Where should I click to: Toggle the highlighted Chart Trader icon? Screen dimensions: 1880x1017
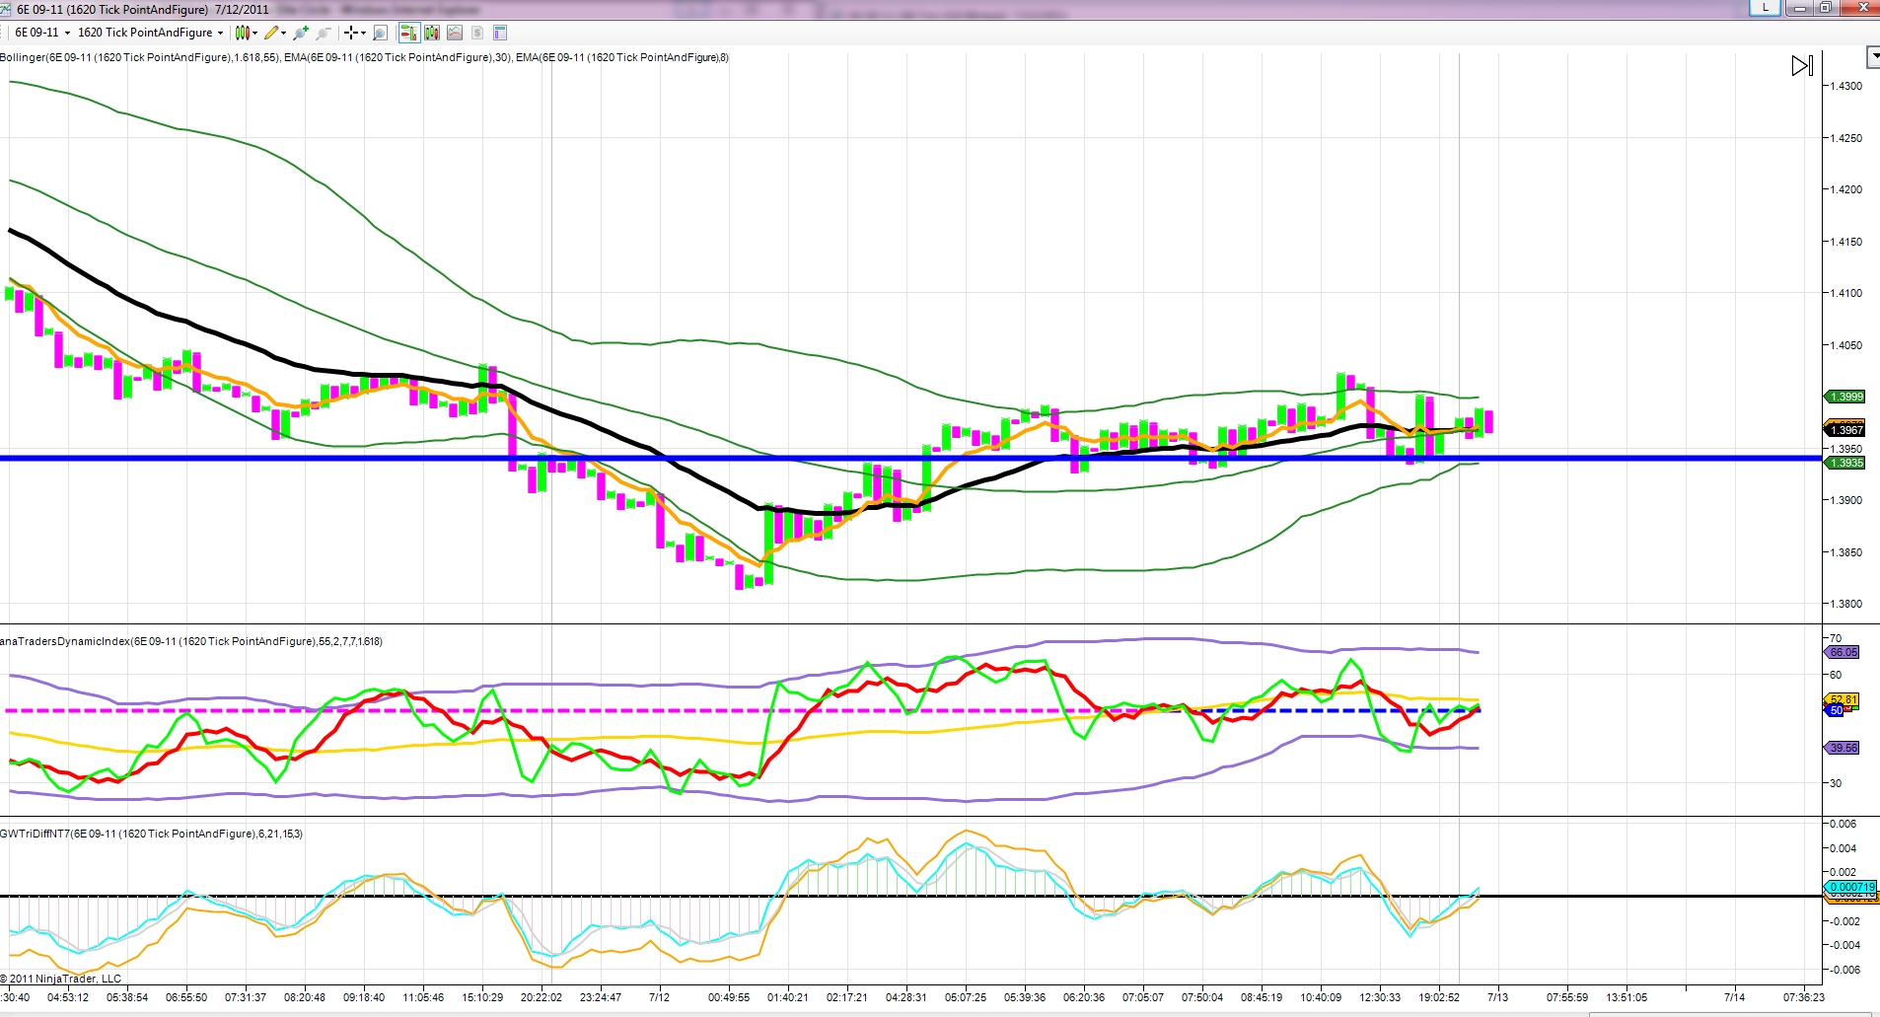[408, 33]
